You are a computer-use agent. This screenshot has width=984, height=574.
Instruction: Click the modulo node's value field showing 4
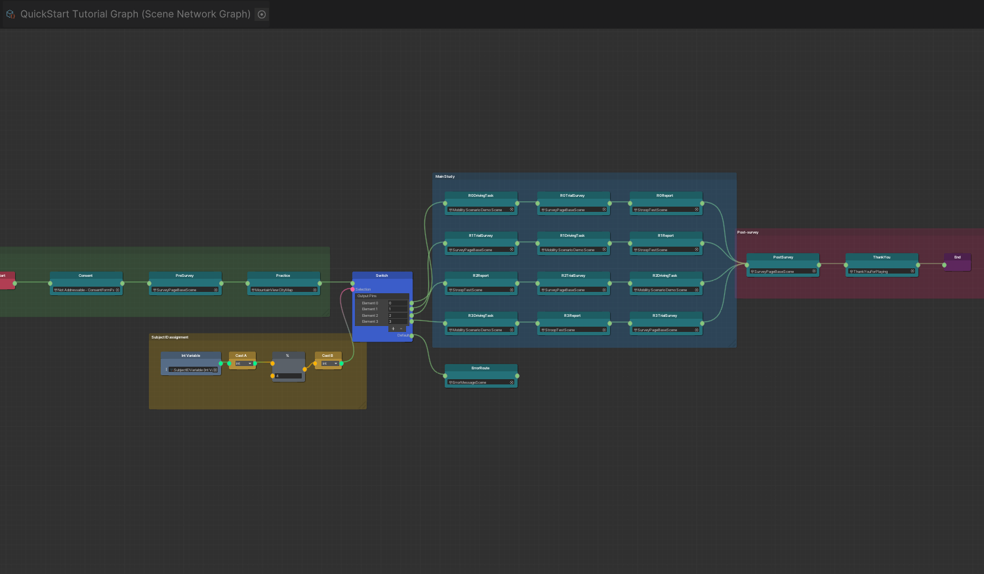(288, 376)
